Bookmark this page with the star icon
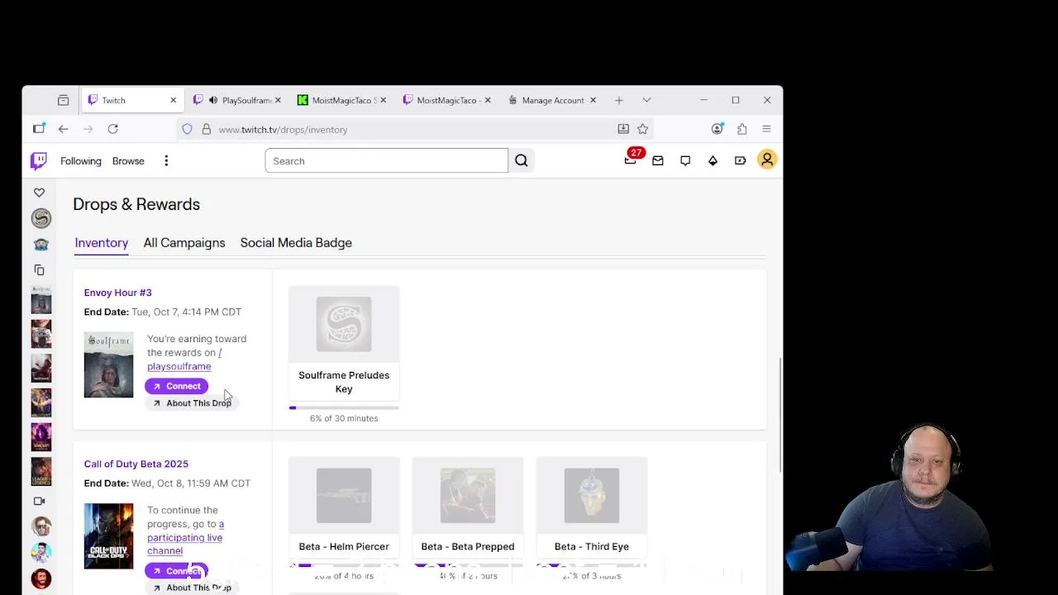This screenshot has width=1058, height=595. click(x=642, y=129)
